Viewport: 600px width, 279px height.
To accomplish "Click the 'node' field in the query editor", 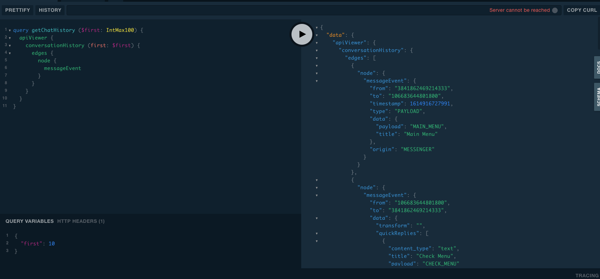I will (x=44, y=61).
